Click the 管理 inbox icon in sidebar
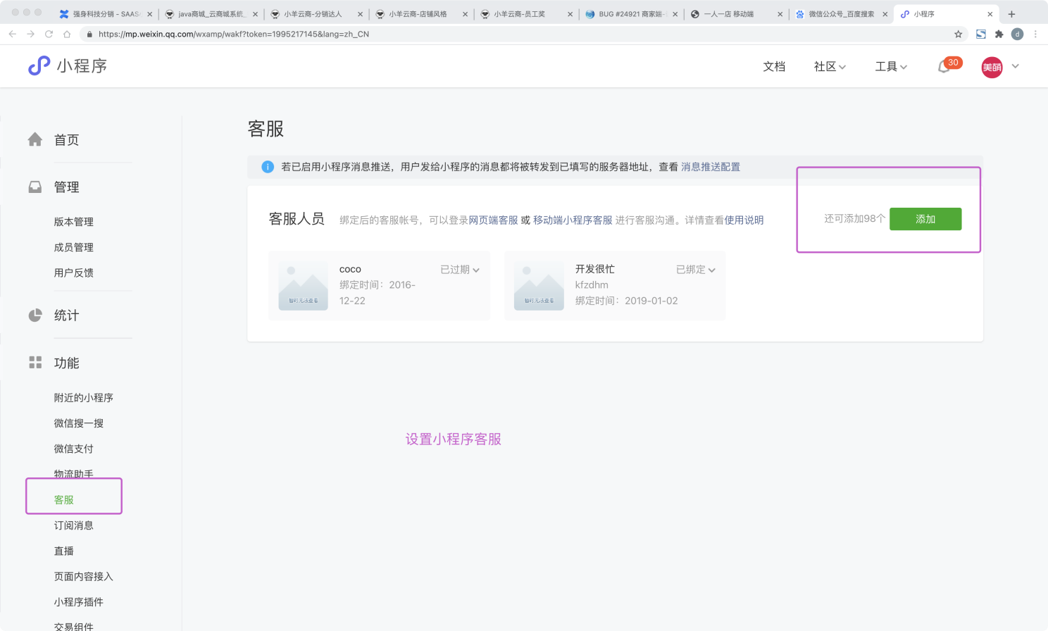Image resolution: width=1048 pixels, height=631 pixels. point(35,187)
